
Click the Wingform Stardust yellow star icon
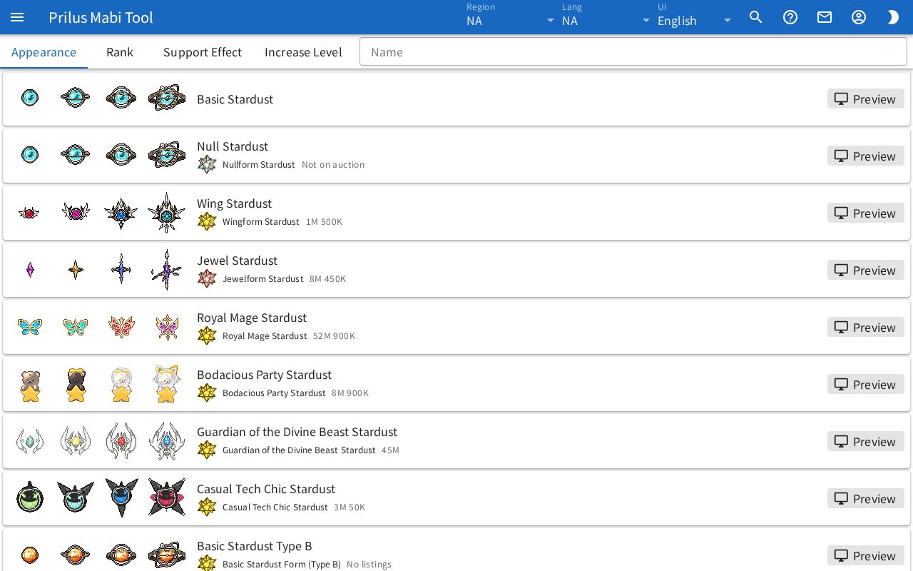tap(207, 221)
